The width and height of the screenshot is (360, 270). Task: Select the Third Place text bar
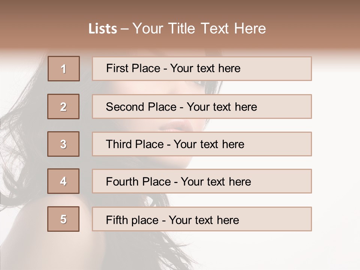[202, 144]
